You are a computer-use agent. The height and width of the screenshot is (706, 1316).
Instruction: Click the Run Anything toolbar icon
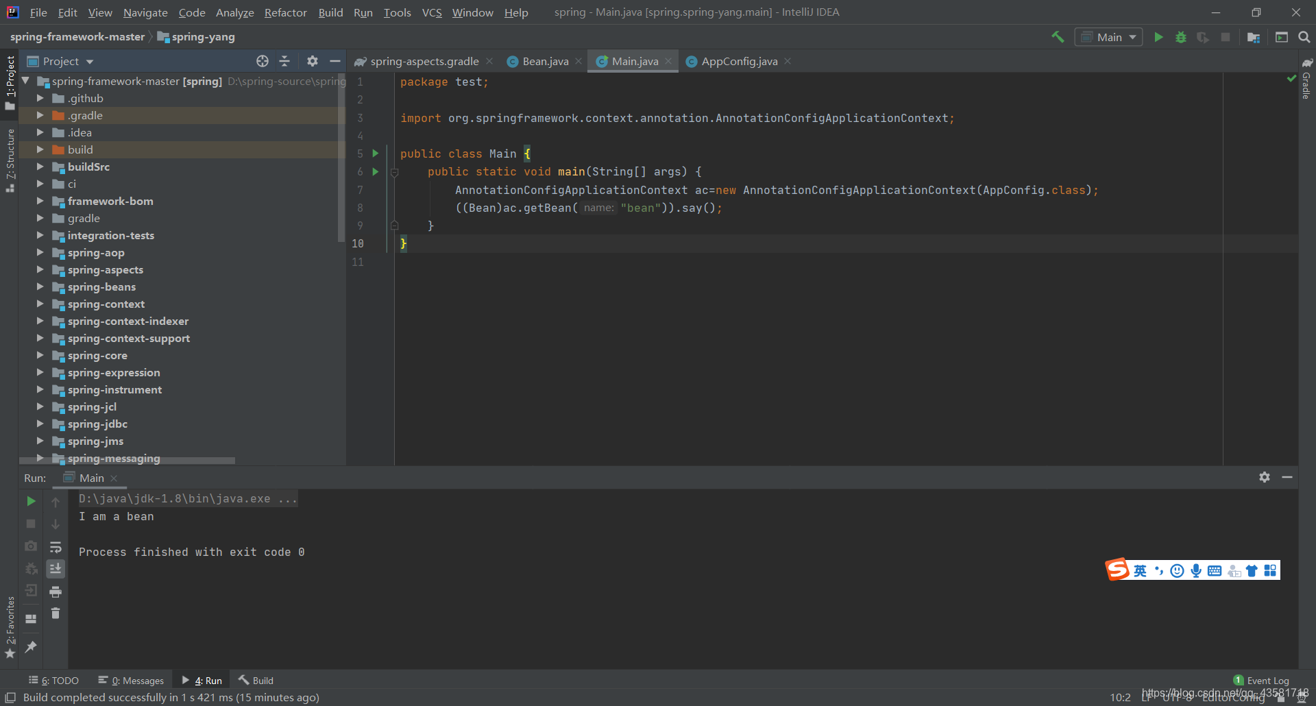pos(1282,37)
